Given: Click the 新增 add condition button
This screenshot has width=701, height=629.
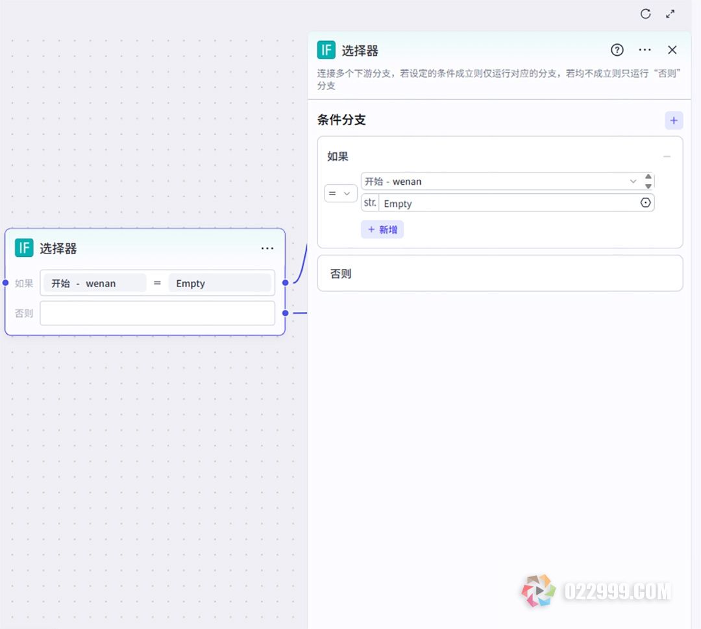Looking at the screenshot, I should [382, 230].
